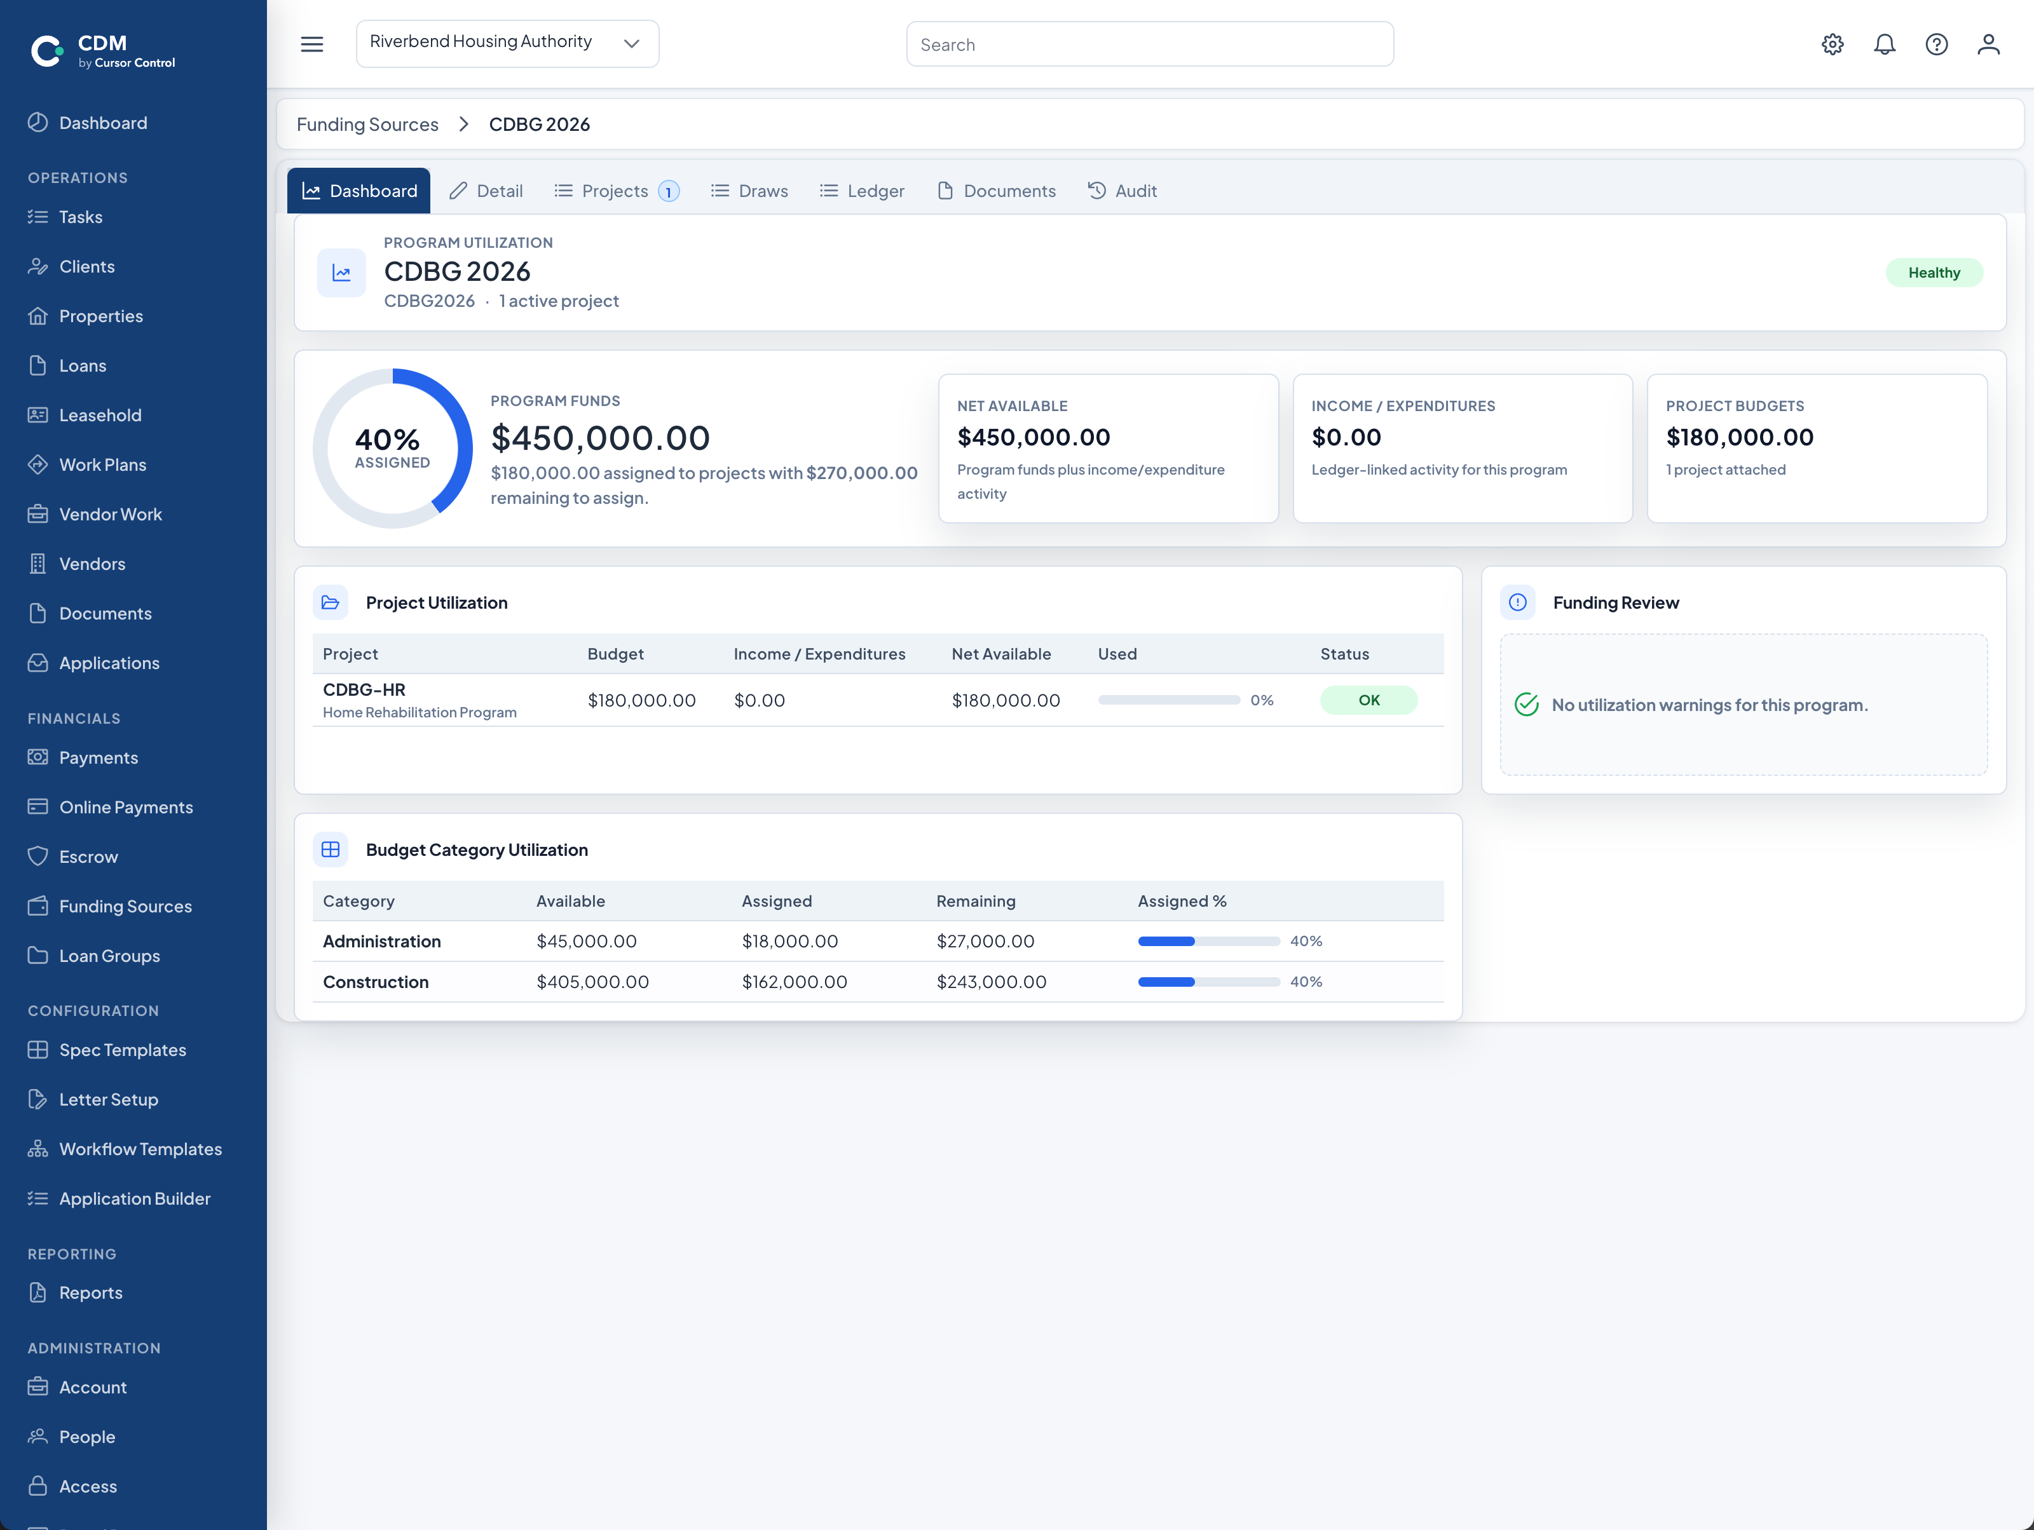
Task: Click Construction available amount $405,000.00
Action: 592,982
